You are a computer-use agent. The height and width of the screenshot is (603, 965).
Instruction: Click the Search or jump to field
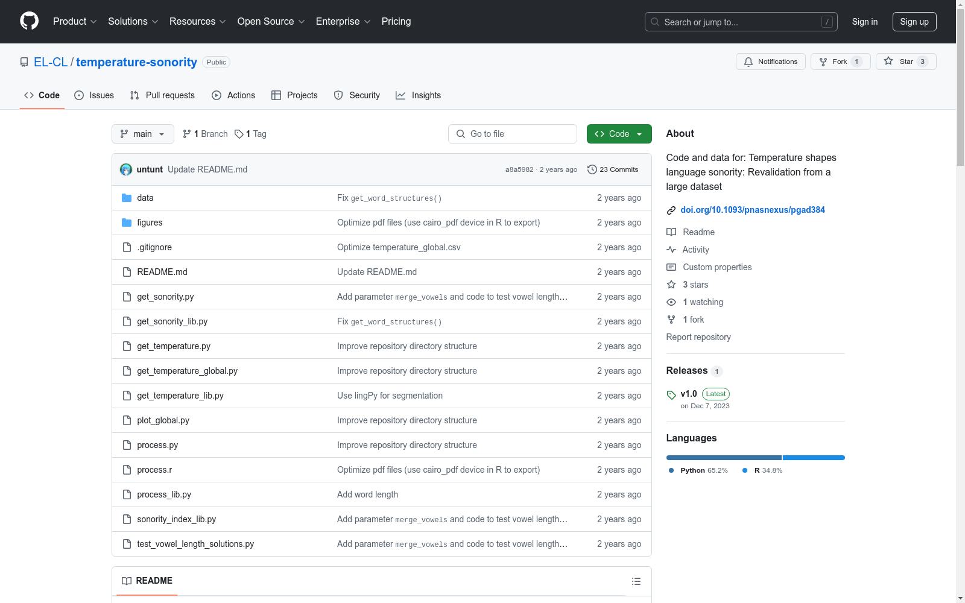741,22
